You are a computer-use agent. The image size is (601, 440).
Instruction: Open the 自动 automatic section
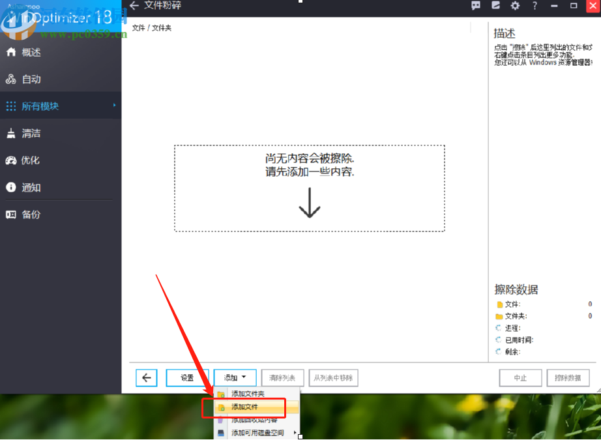click(x=61, y=79)
